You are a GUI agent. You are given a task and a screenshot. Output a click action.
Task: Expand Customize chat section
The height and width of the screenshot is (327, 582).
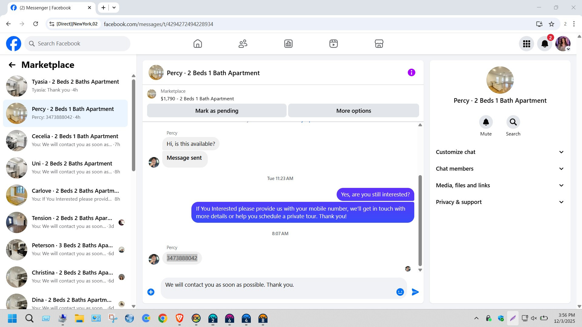click(500, 152)
